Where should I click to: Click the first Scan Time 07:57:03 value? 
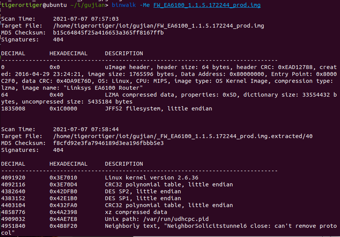coord(86,19)
